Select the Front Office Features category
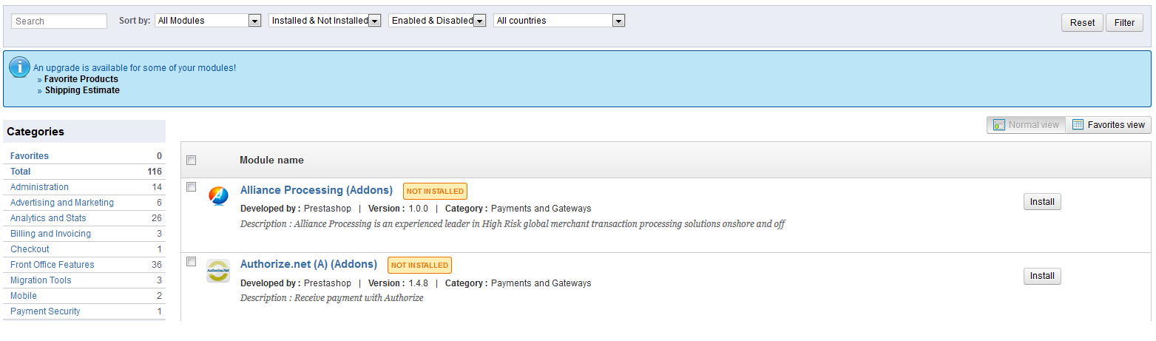The width and height of the screenshot is (1156, 341). (53, 265)
